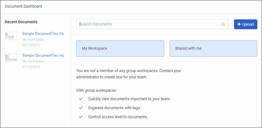Image resolution: width=262 pixels, height=128 pixels.
Task: Click checkmark beside Quickly view documents
Action: (x=81, y=99)
